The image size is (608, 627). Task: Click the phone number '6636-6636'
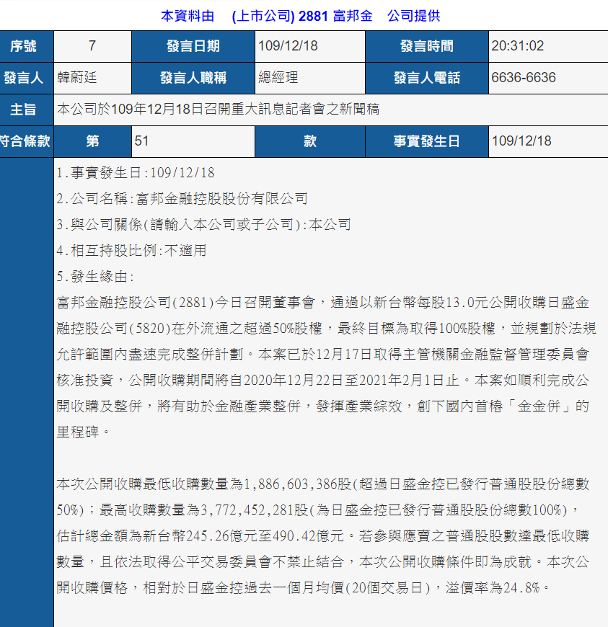point(524,78)
